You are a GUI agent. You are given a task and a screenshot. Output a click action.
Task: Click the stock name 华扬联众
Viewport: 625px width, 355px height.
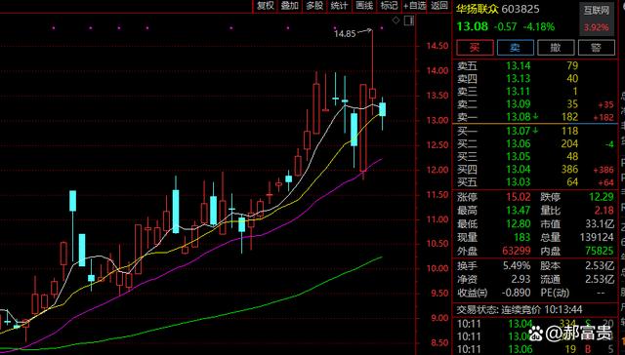(478, 9)
